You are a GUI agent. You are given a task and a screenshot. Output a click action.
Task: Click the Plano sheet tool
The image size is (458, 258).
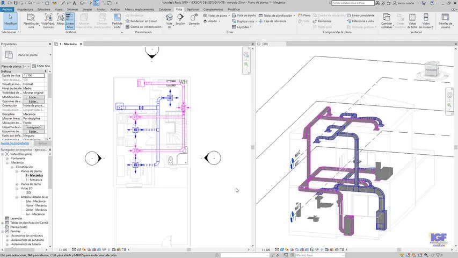pyautogui.click(x=304, y=15)
